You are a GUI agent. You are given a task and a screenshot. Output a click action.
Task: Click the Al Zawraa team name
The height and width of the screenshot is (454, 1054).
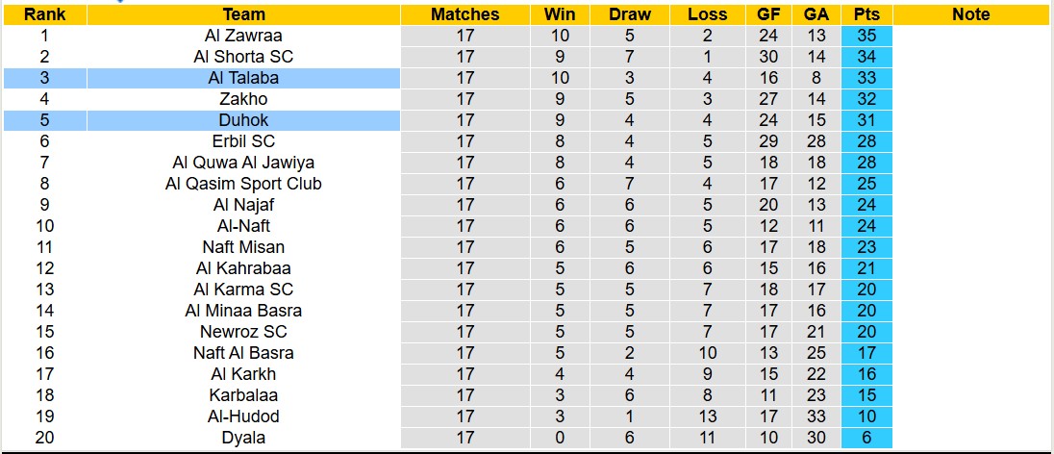243,36
